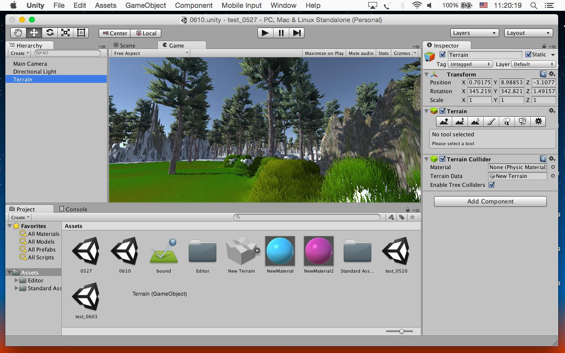Screen dimensions: 565x353
Task: Select the Rotate tool icon
Action: (50, 33)
